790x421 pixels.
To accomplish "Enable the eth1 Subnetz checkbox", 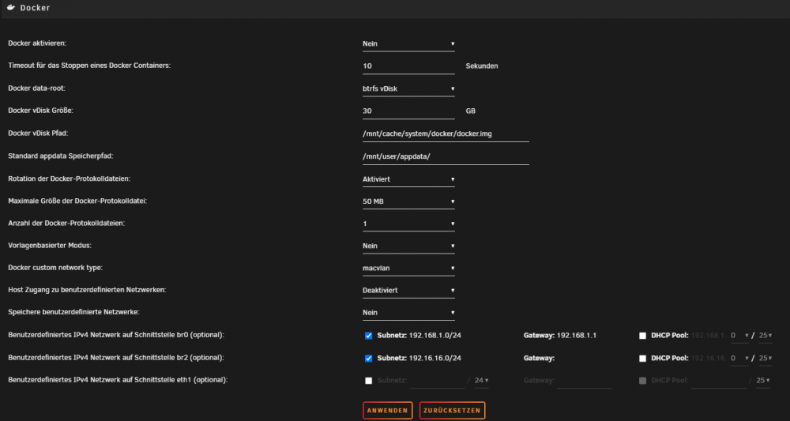I will pyautogui.click(x=368, y=381).
